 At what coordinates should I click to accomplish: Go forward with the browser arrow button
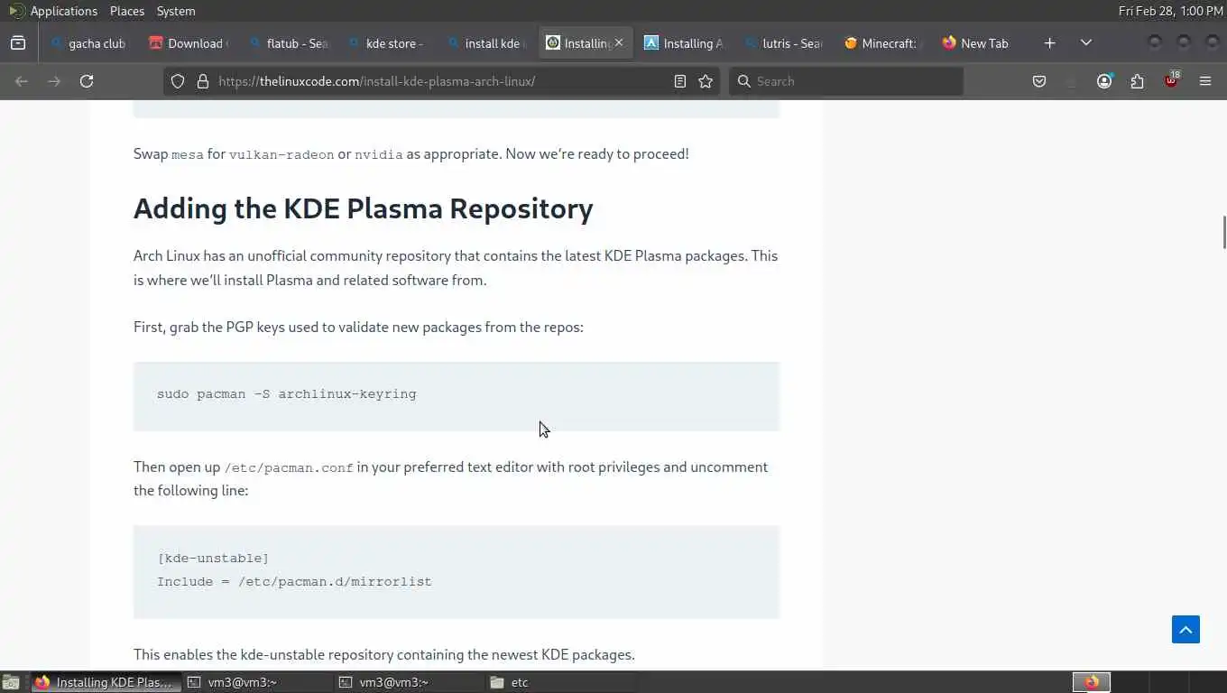coord(54,81)
